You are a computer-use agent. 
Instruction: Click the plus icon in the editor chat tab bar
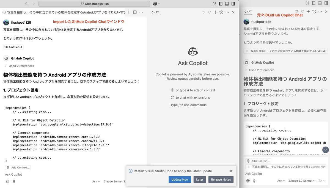point(128,12)
